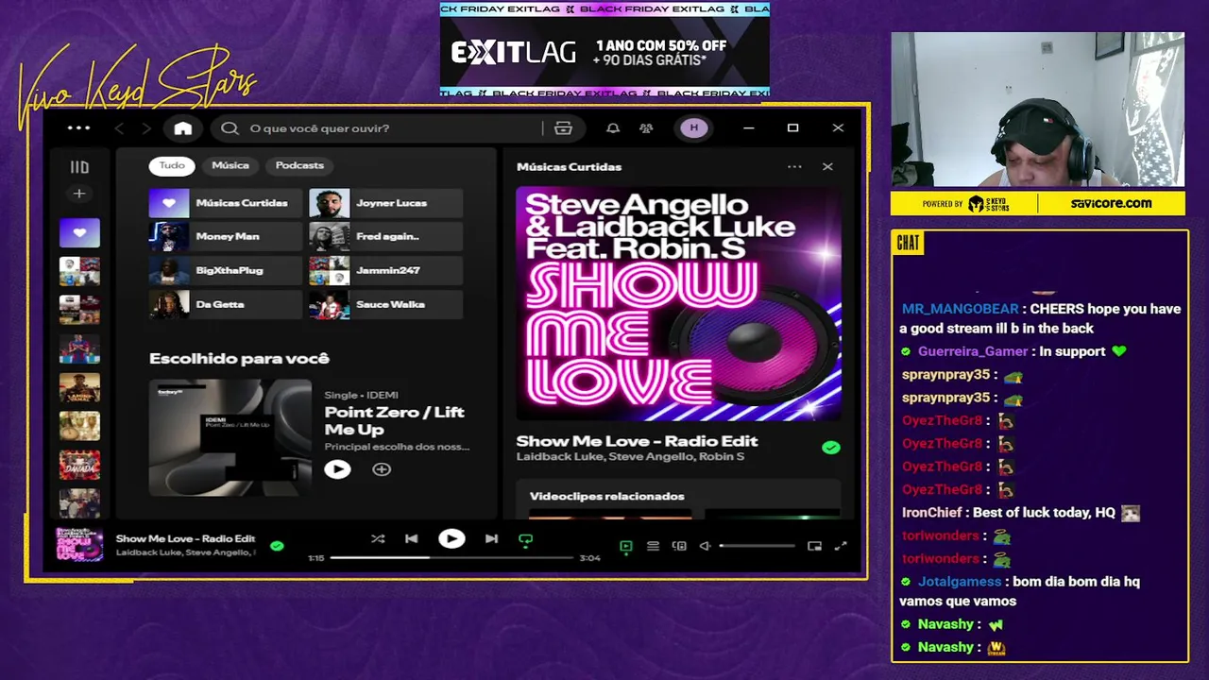Click Guerreira_Gamer username in chat
Viewport: 1209px width, 680px height.
coord(973,351)
